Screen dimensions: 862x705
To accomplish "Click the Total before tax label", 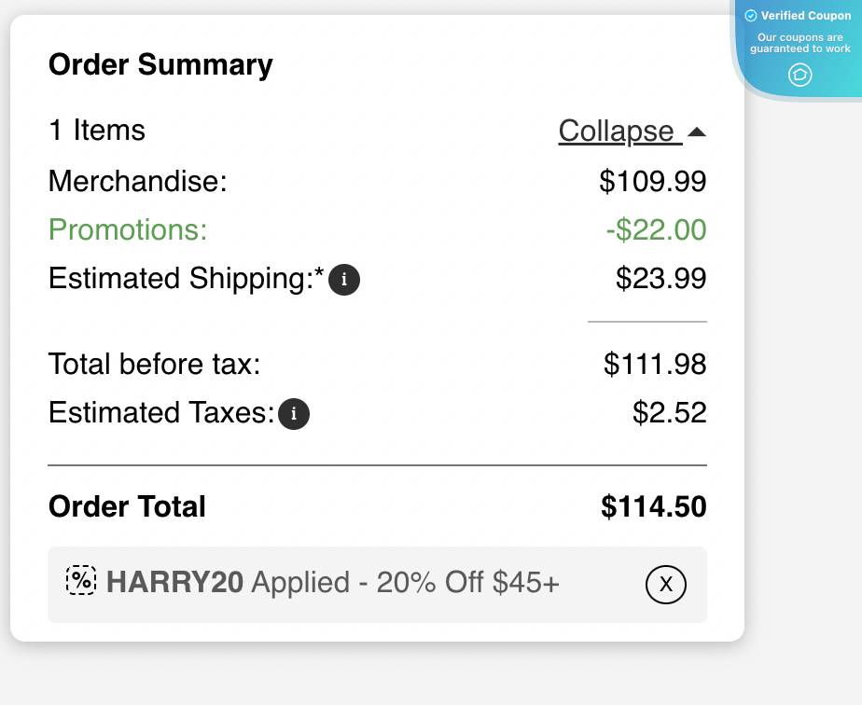I will 155,365.
